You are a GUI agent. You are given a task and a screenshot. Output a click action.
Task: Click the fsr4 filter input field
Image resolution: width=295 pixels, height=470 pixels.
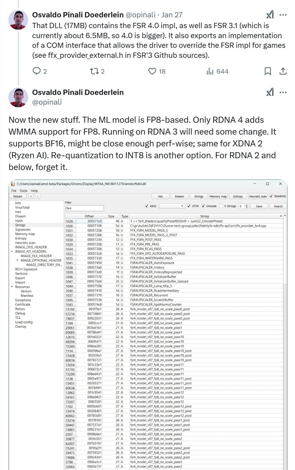coord(85,208)
